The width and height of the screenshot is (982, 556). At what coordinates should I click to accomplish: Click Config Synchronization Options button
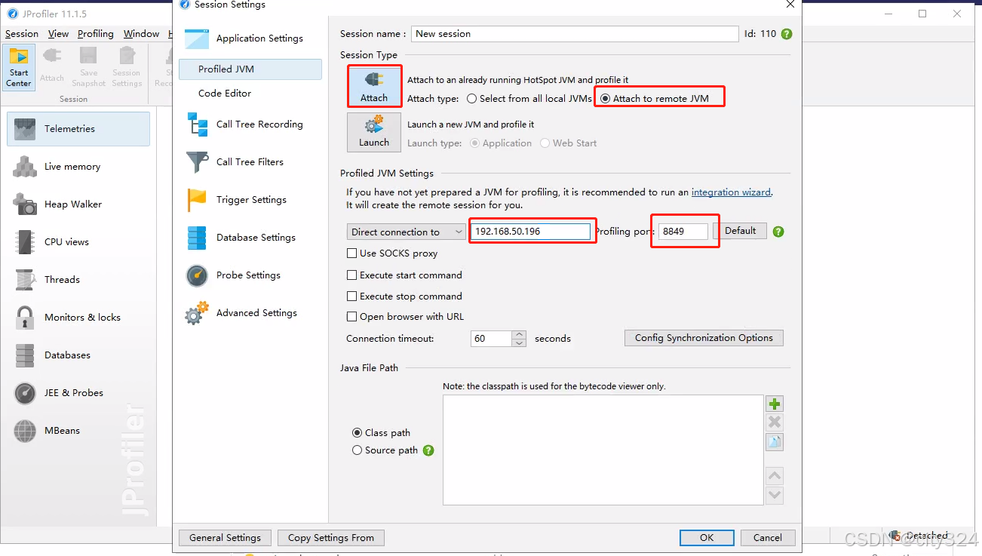[x=704, y=338]
